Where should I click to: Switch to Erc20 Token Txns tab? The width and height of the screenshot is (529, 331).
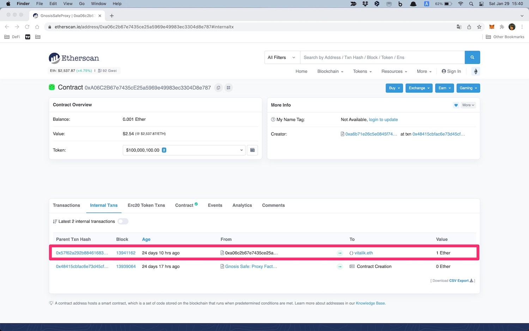click(146, 205)
